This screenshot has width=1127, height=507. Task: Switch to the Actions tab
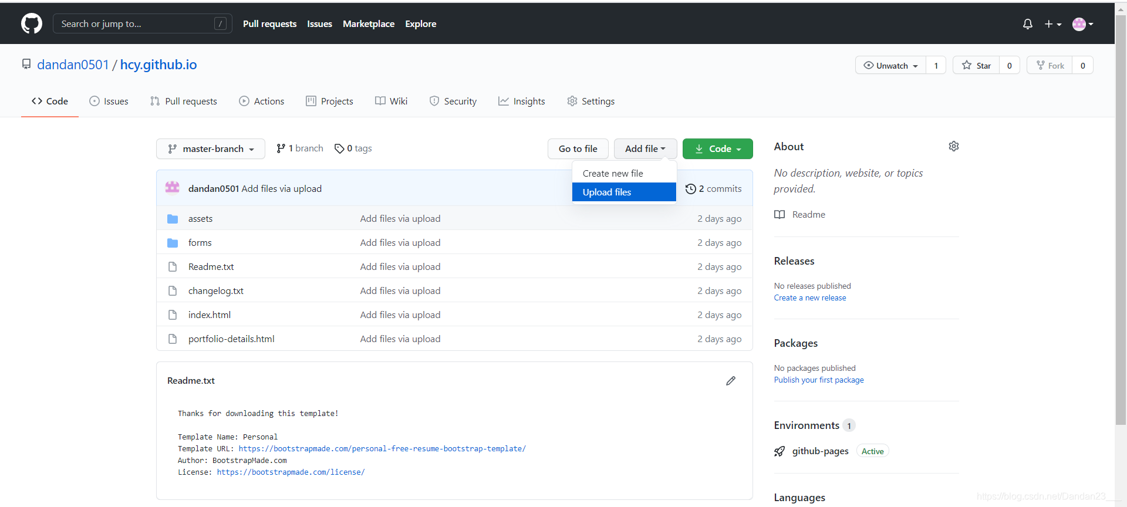262,101
